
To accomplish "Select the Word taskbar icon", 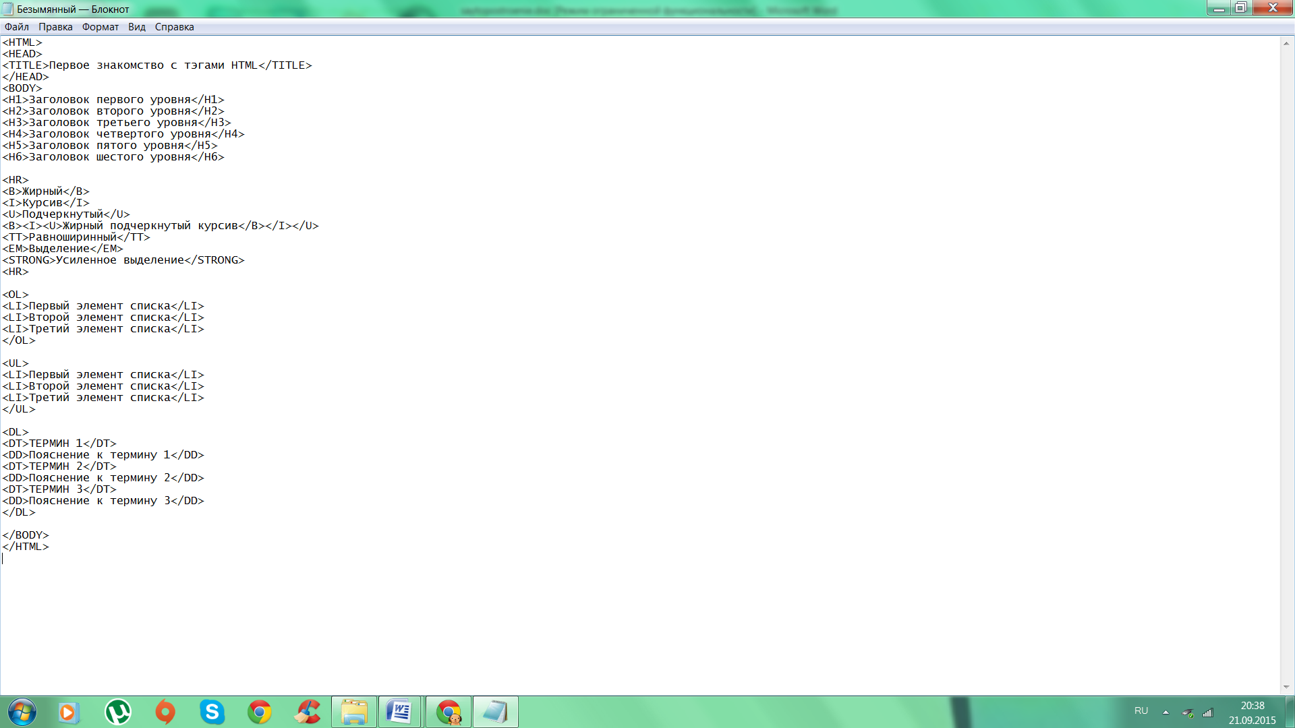I will pos(400,711).
